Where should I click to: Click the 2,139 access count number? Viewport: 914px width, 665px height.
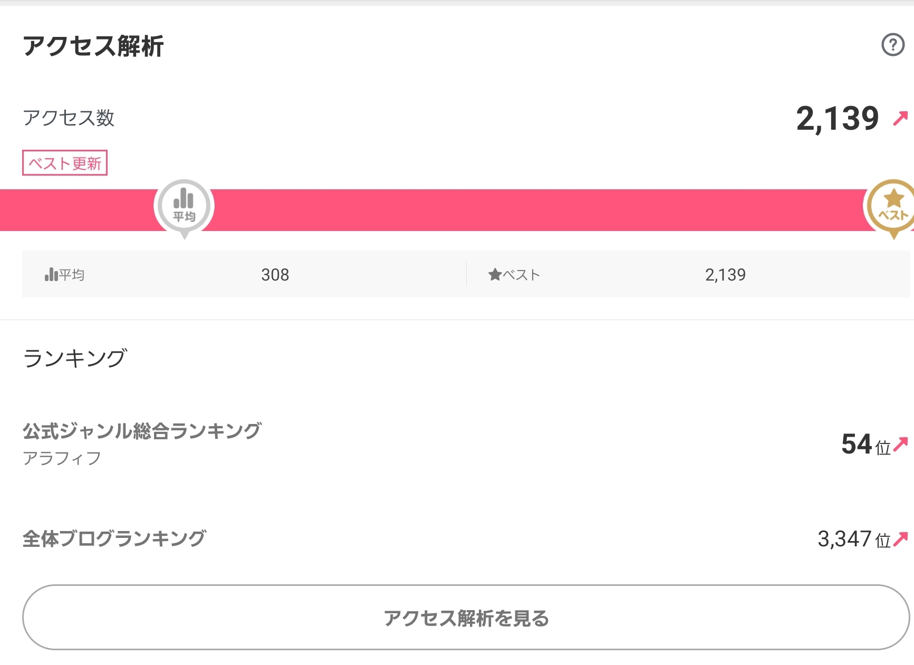pyautogui.click(x=837, y=119)
